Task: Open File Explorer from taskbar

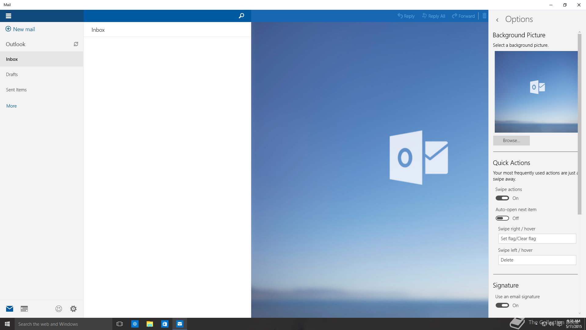Action: 150,324
